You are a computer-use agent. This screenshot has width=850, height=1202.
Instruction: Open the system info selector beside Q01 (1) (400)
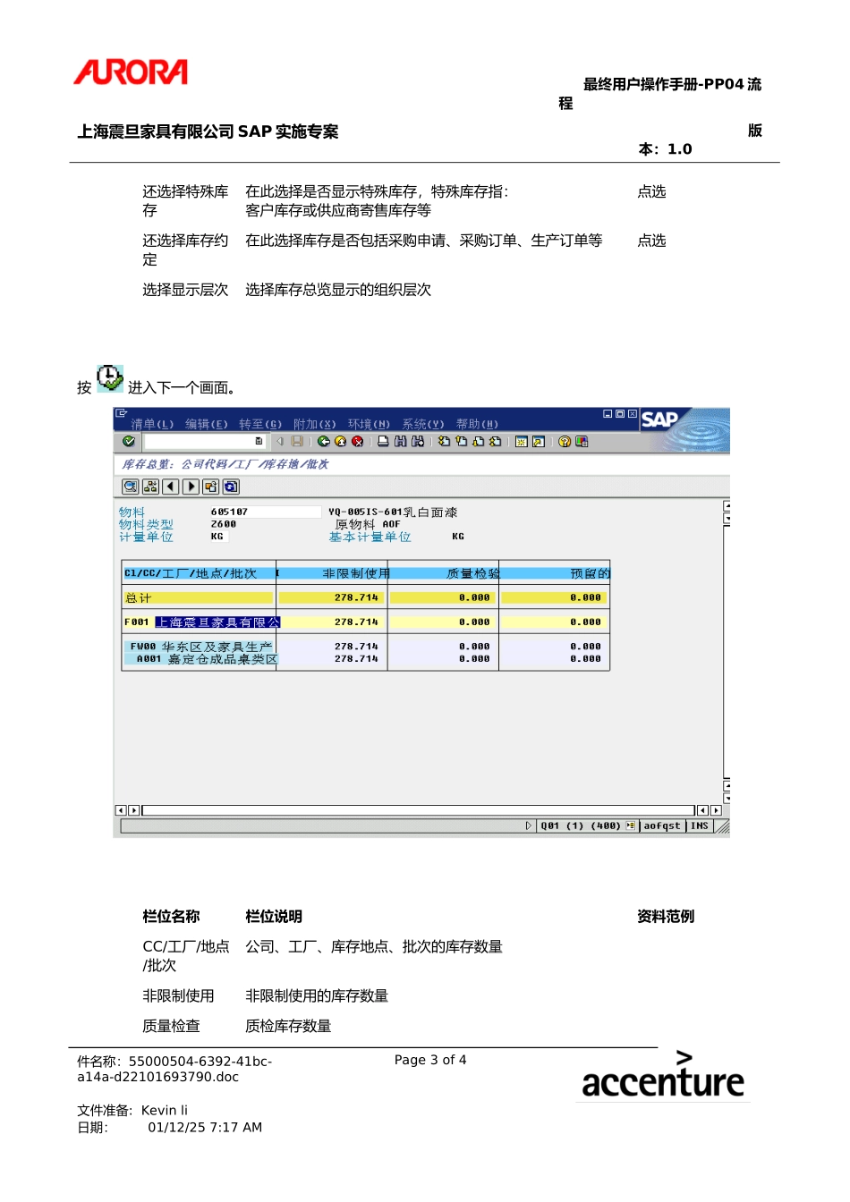631,826
